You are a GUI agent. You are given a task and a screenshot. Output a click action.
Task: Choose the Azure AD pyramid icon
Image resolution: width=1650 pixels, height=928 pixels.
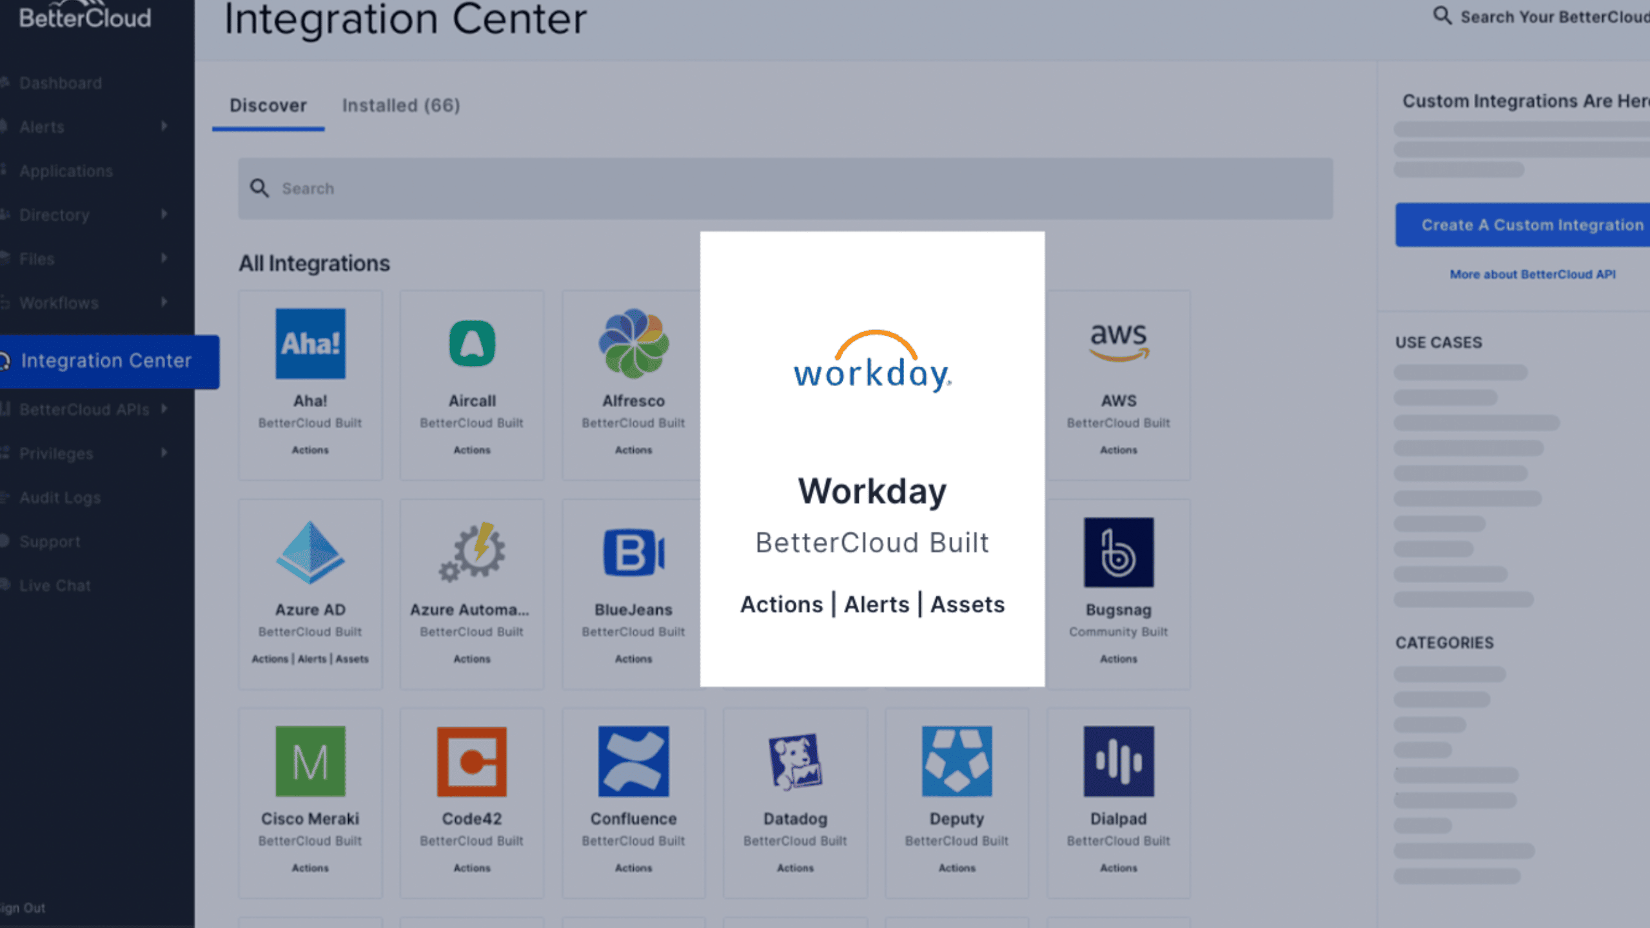pyautogui.click(x=310, y=552)
